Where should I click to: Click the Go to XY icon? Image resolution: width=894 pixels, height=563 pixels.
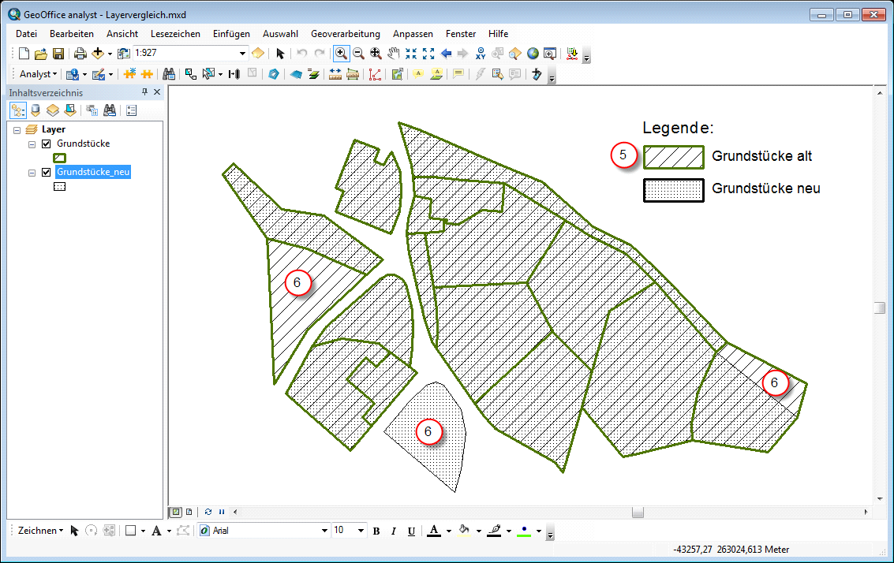pyautogui.click(x=481, y=54)
